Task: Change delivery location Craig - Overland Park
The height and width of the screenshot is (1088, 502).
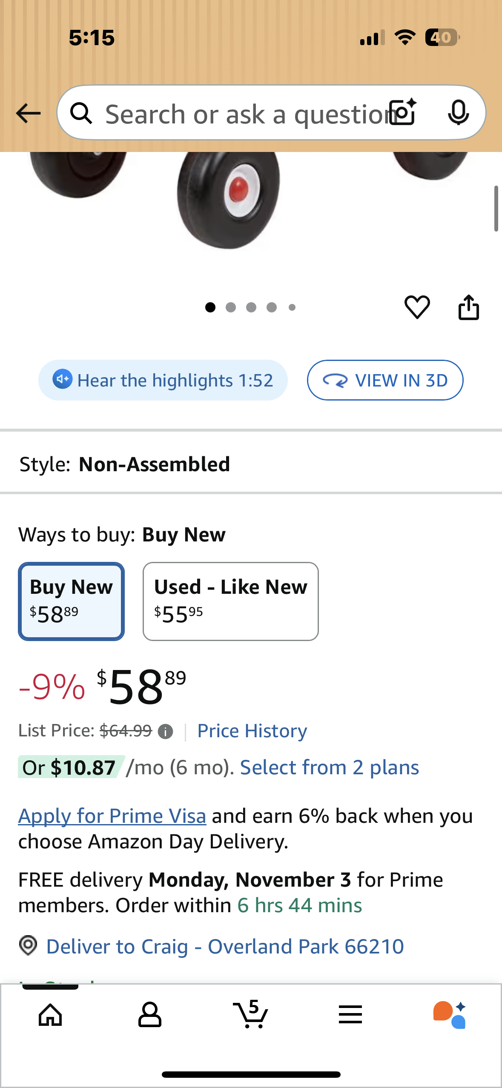Action: (225, 947)
